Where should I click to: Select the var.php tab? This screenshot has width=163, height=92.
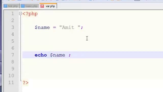click(48, 6)
